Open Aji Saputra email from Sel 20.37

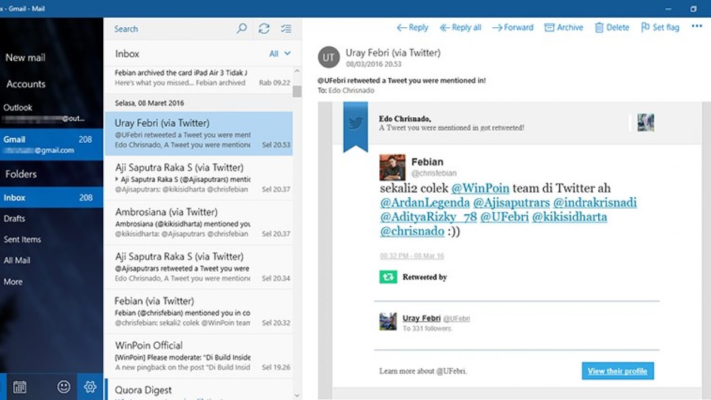pyautogui.click(x=198, y=178)
